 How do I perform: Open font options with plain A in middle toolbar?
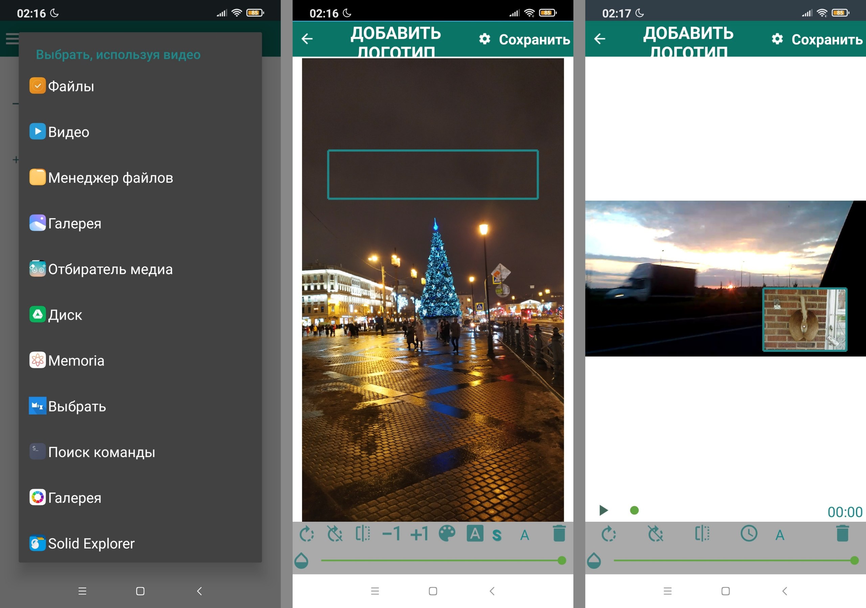(x=525, y=535)
